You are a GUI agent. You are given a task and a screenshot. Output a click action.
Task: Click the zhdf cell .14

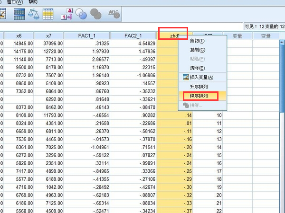[174, 115]
